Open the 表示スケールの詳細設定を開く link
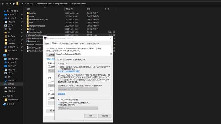The image size is (221, 124). click(69, 71)
